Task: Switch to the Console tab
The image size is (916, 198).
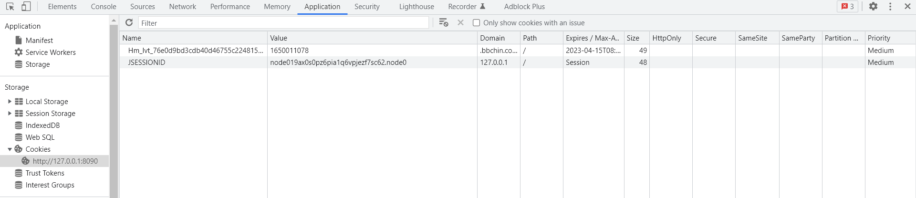Action: 104,7
